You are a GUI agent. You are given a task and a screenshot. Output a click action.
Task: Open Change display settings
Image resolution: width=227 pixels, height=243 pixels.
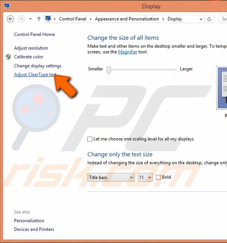[x=38, y=66]
